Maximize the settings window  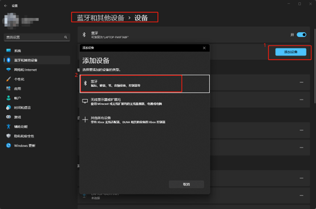tap(299, 4)
